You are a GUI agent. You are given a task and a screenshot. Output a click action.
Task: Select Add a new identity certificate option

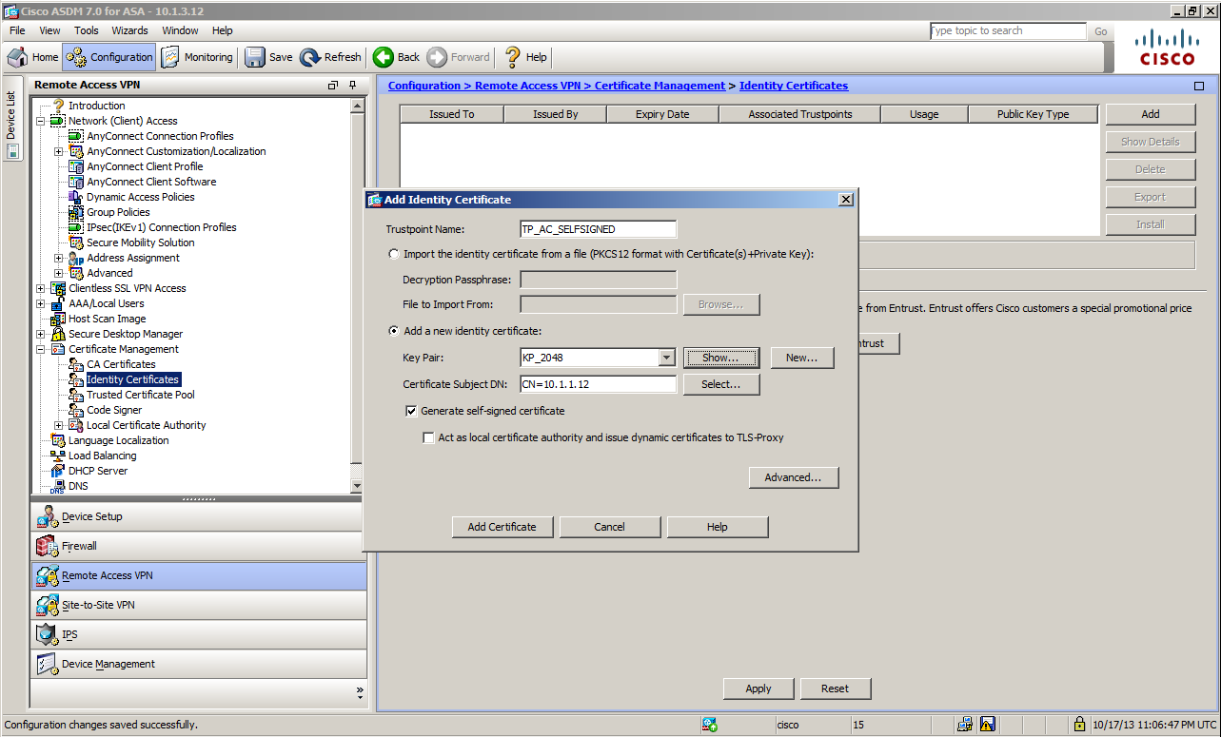394,331
